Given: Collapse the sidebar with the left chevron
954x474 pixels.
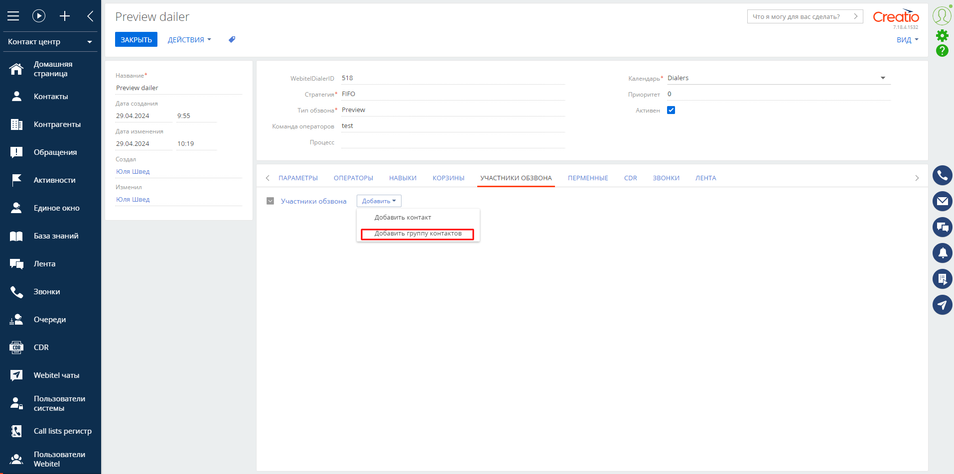Looking at the screenshot, I should (x=90, y=16).
